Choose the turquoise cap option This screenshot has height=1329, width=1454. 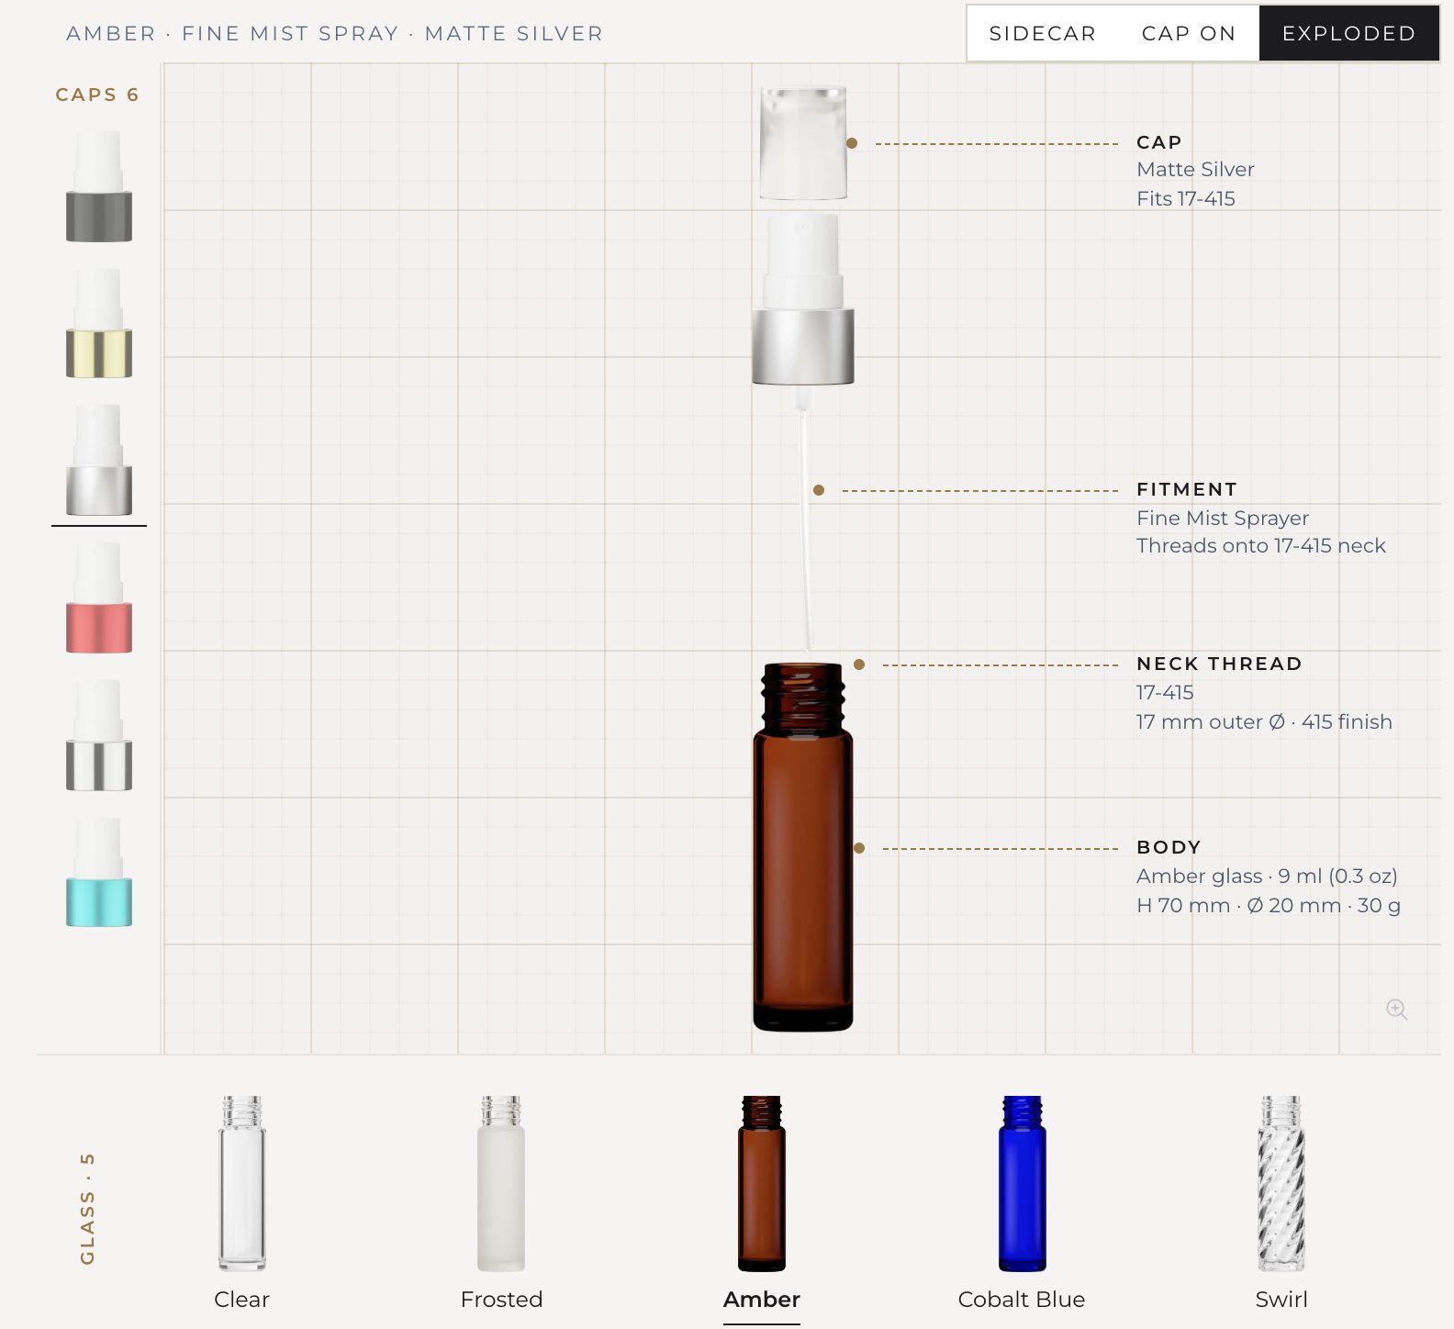(x=99, y=873)
